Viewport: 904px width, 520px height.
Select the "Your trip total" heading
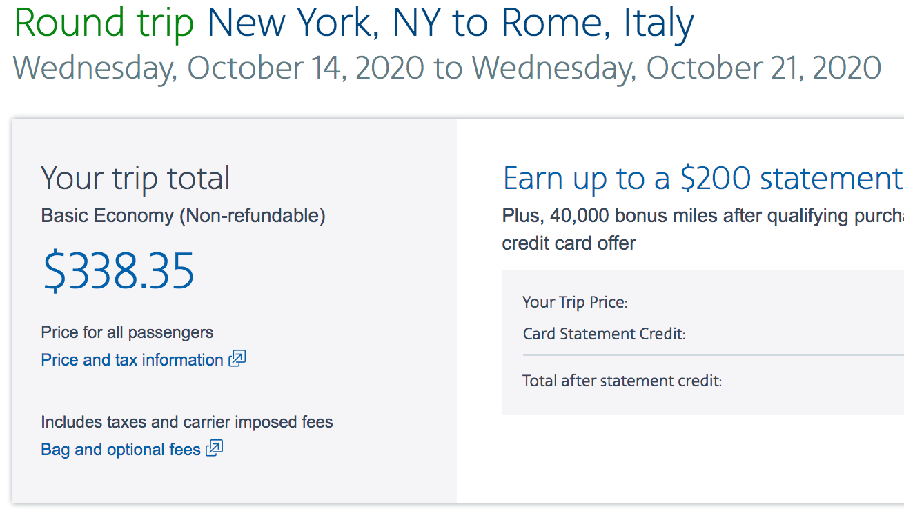[x=135, y=178]
